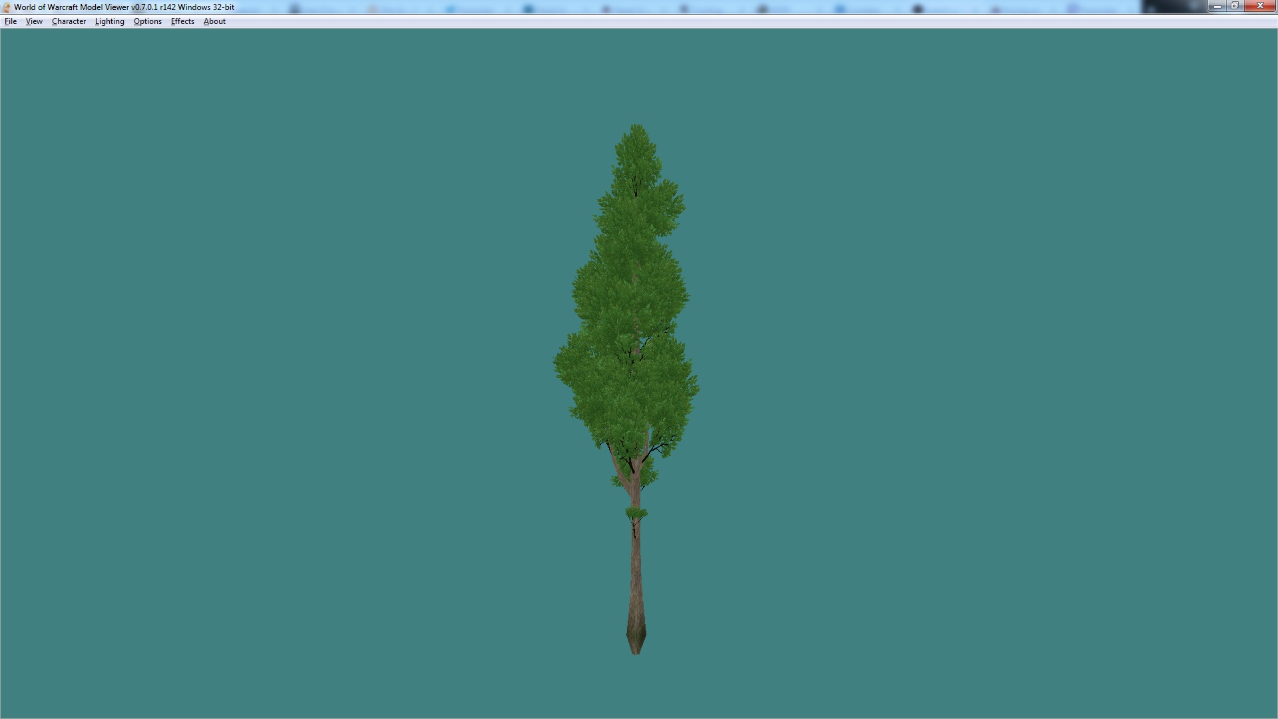Open the Character menu
Image resolution: width=1278 pixels, height=719 pixels.
(69, 21)
